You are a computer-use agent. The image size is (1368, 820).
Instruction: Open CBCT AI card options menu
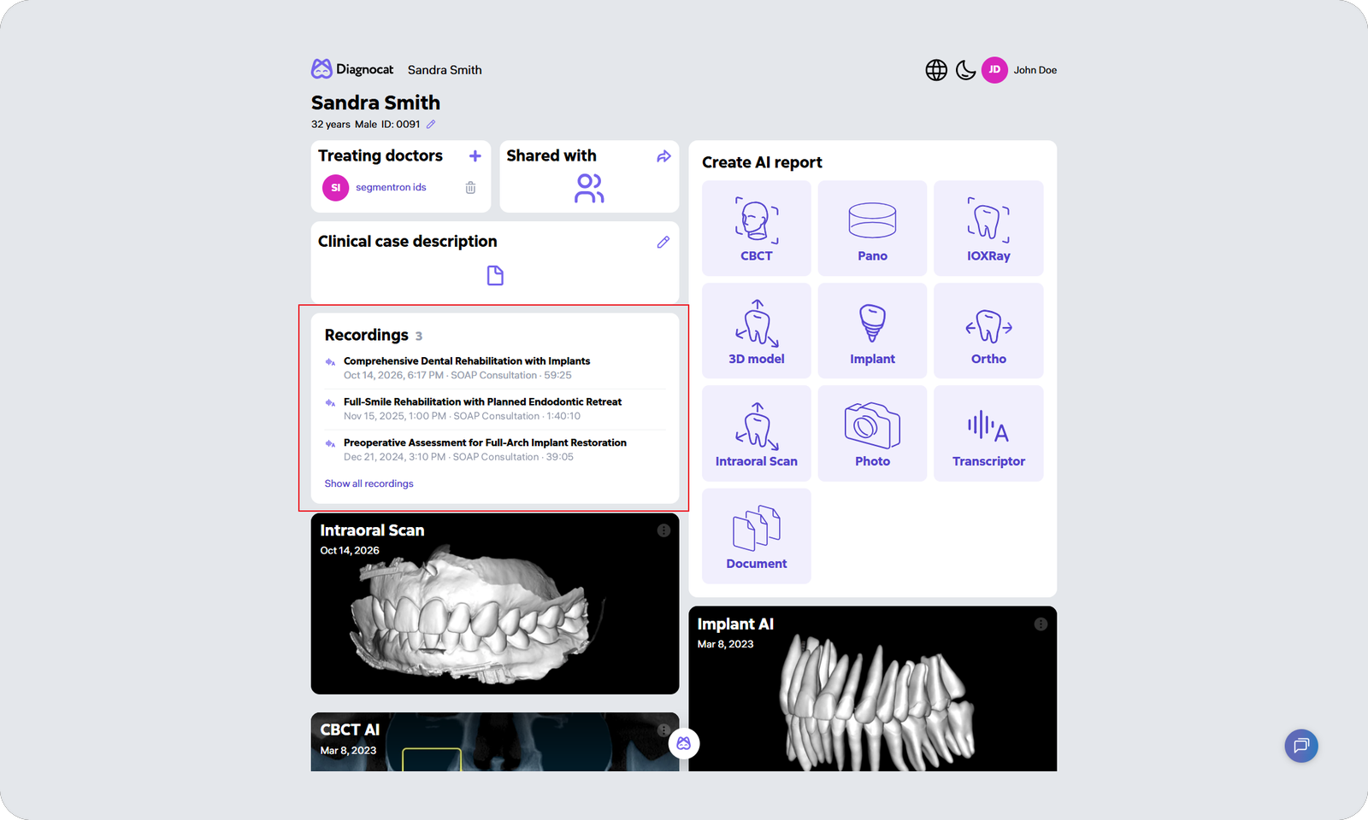[x=663, y=730]
